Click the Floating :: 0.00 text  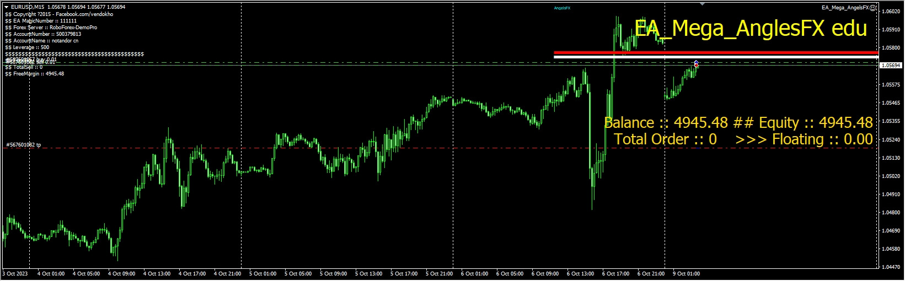tap(822, 139)
